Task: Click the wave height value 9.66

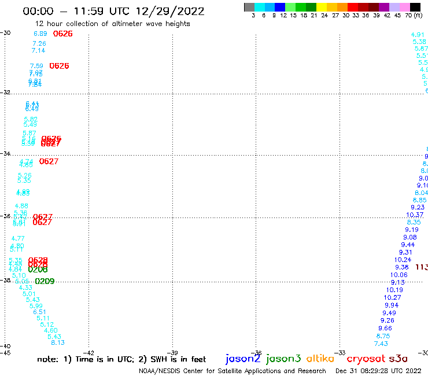Action: point(385,328)
